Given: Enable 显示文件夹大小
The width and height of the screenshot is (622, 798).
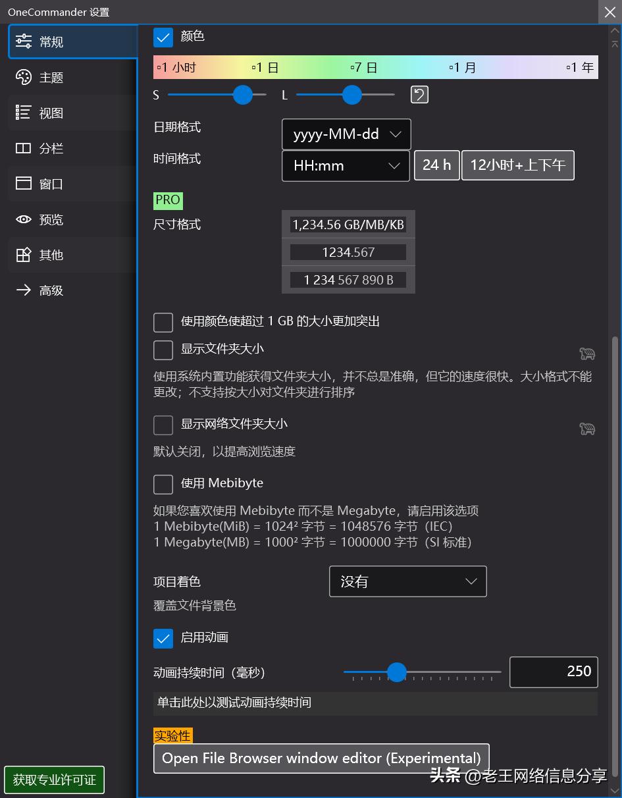Looking at the screenshot, I should [x=163, y=350].
